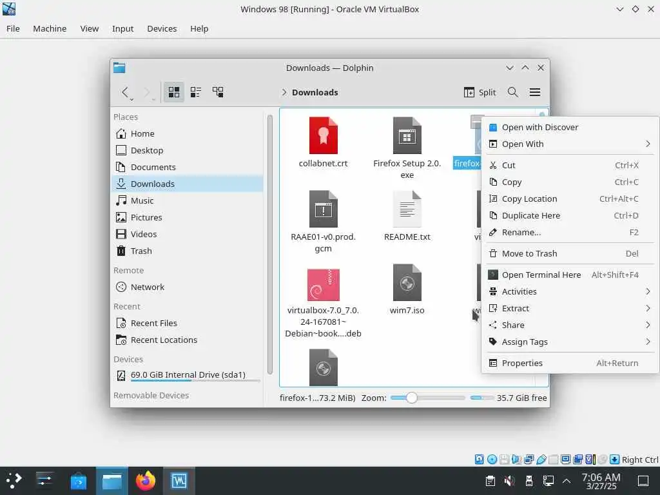The width and height of the screenshot is (660, 495).
Task: Expand the Extract submenu
Action: (x=570, y=309)
